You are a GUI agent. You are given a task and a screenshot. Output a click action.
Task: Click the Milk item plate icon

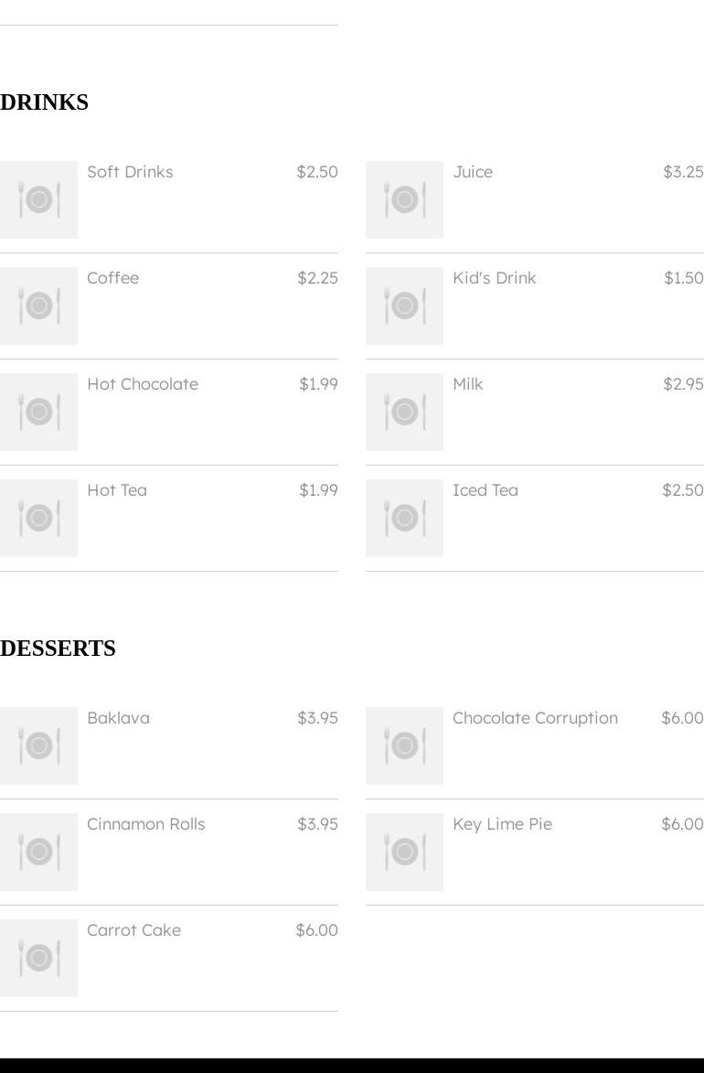click(404, 412)
